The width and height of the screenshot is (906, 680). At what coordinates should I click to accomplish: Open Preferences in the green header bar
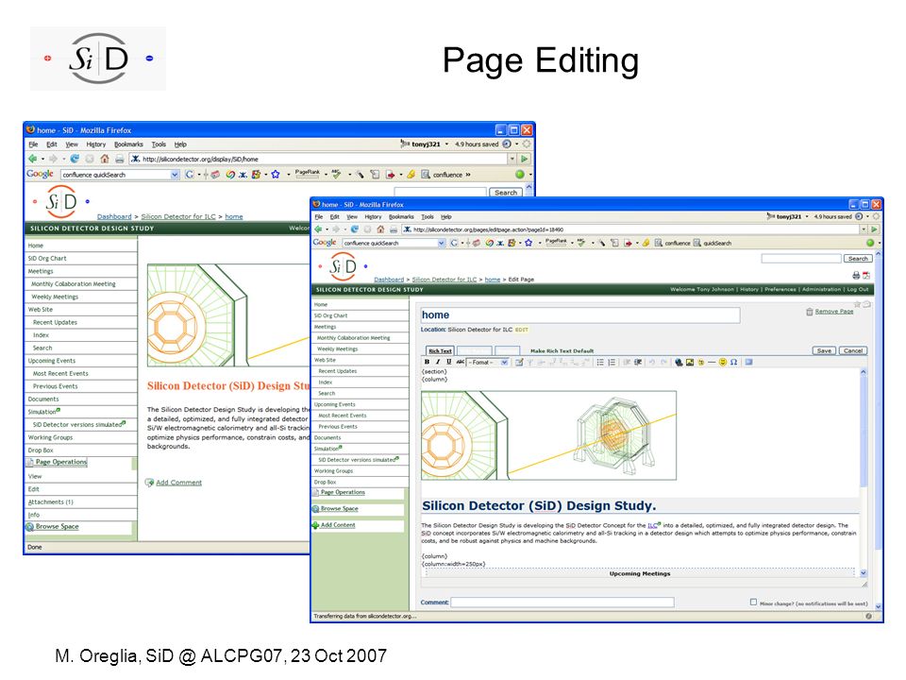click(x=780, y=289)
